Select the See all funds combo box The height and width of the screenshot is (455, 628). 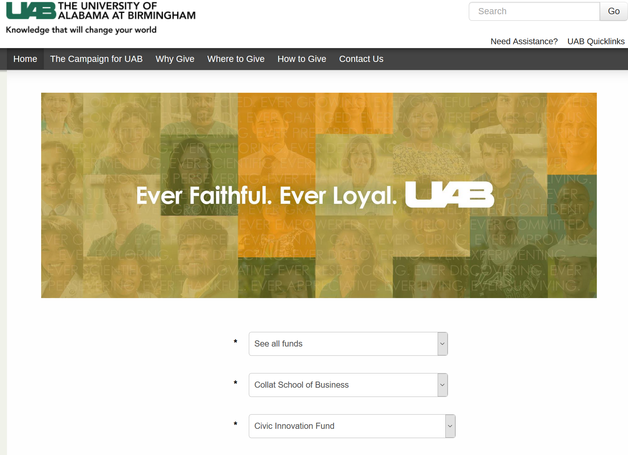coord(348,344)
